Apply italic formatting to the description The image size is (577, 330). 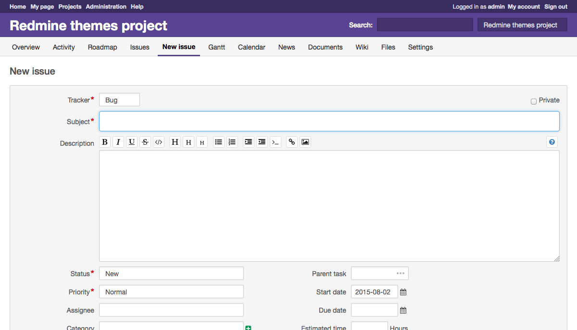(x=118, y=141)
